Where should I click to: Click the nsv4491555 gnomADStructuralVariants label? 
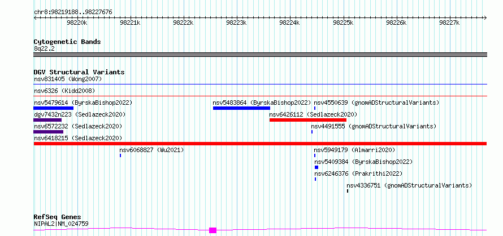point(374,126)
